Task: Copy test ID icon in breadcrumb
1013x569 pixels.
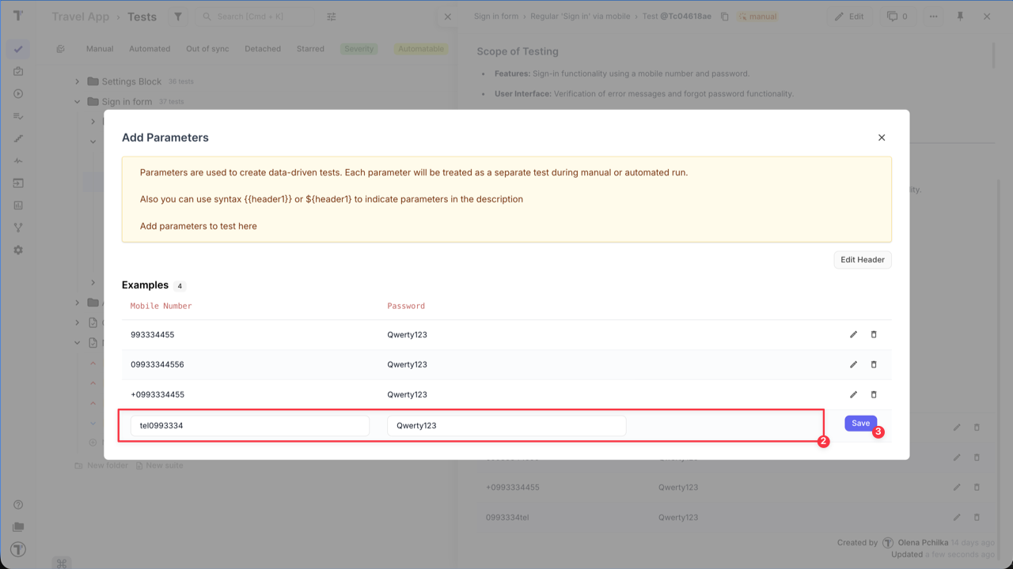Action: pyautogui.click(x=724, y=17)
